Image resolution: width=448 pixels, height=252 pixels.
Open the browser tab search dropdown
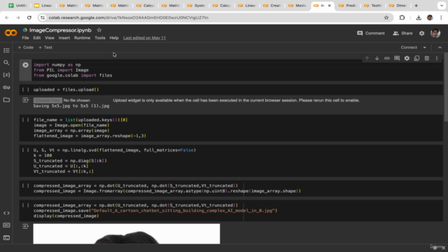(442, 6)
